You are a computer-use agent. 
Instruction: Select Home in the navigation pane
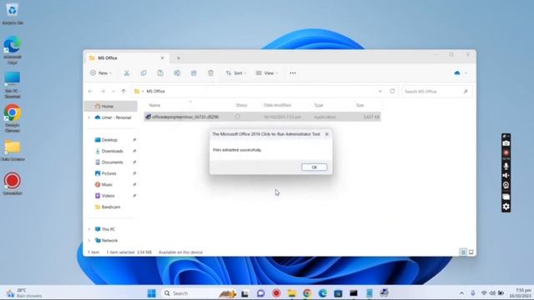110,106
